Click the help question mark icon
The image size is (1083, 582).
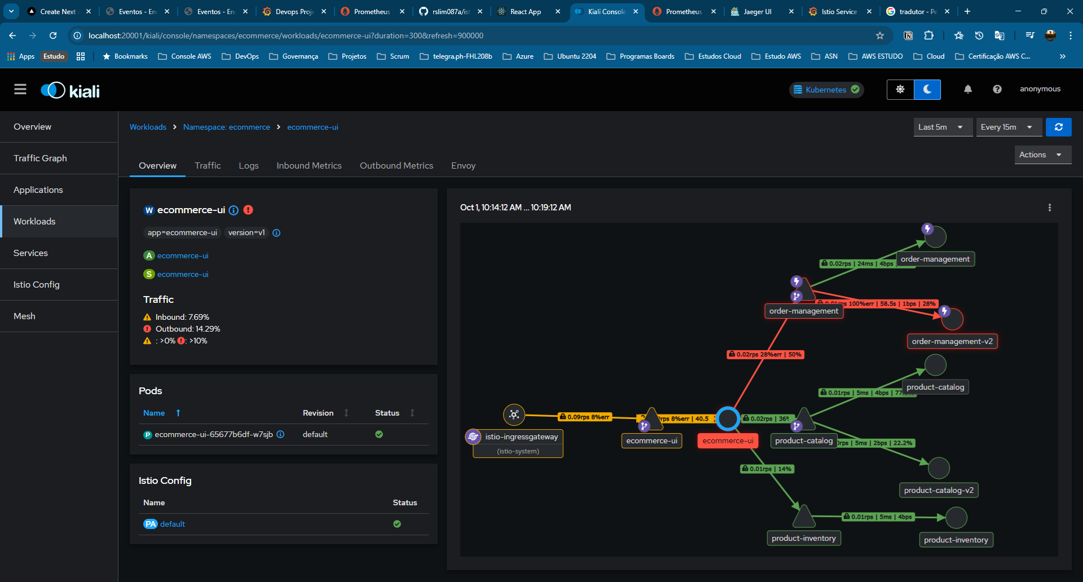pyautogui.click(x=997, y=89)
